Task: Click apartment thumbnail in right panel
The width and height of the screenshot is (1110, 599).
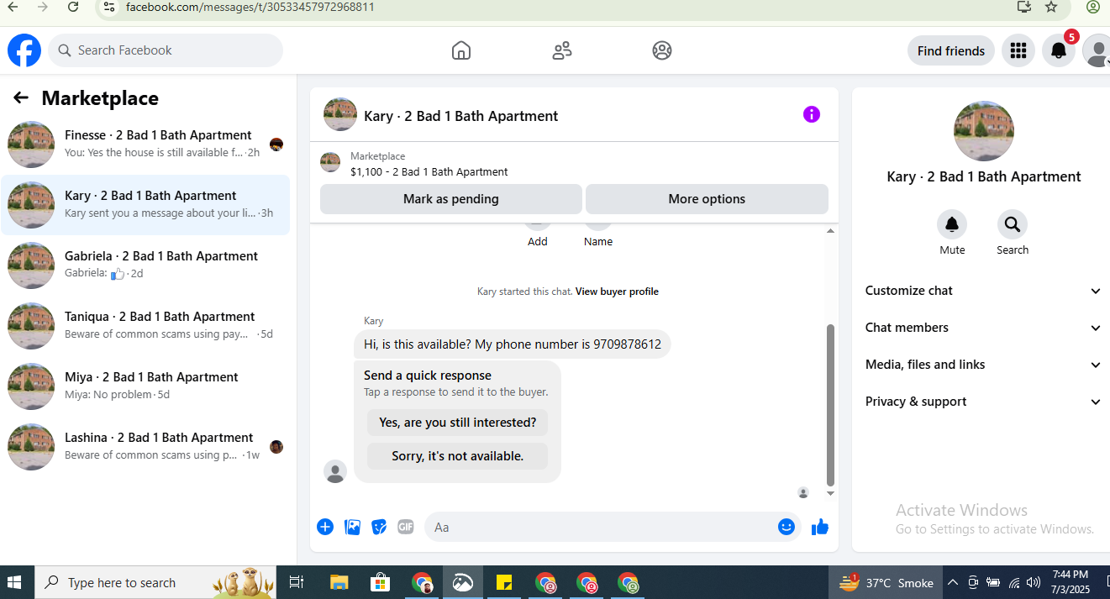Action: 984,131
